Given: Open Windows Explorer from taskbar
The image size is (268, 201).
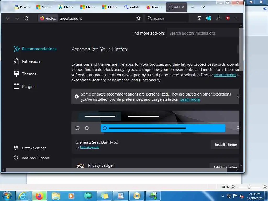Looking at the screenshot, I should (x=56, y=196).
